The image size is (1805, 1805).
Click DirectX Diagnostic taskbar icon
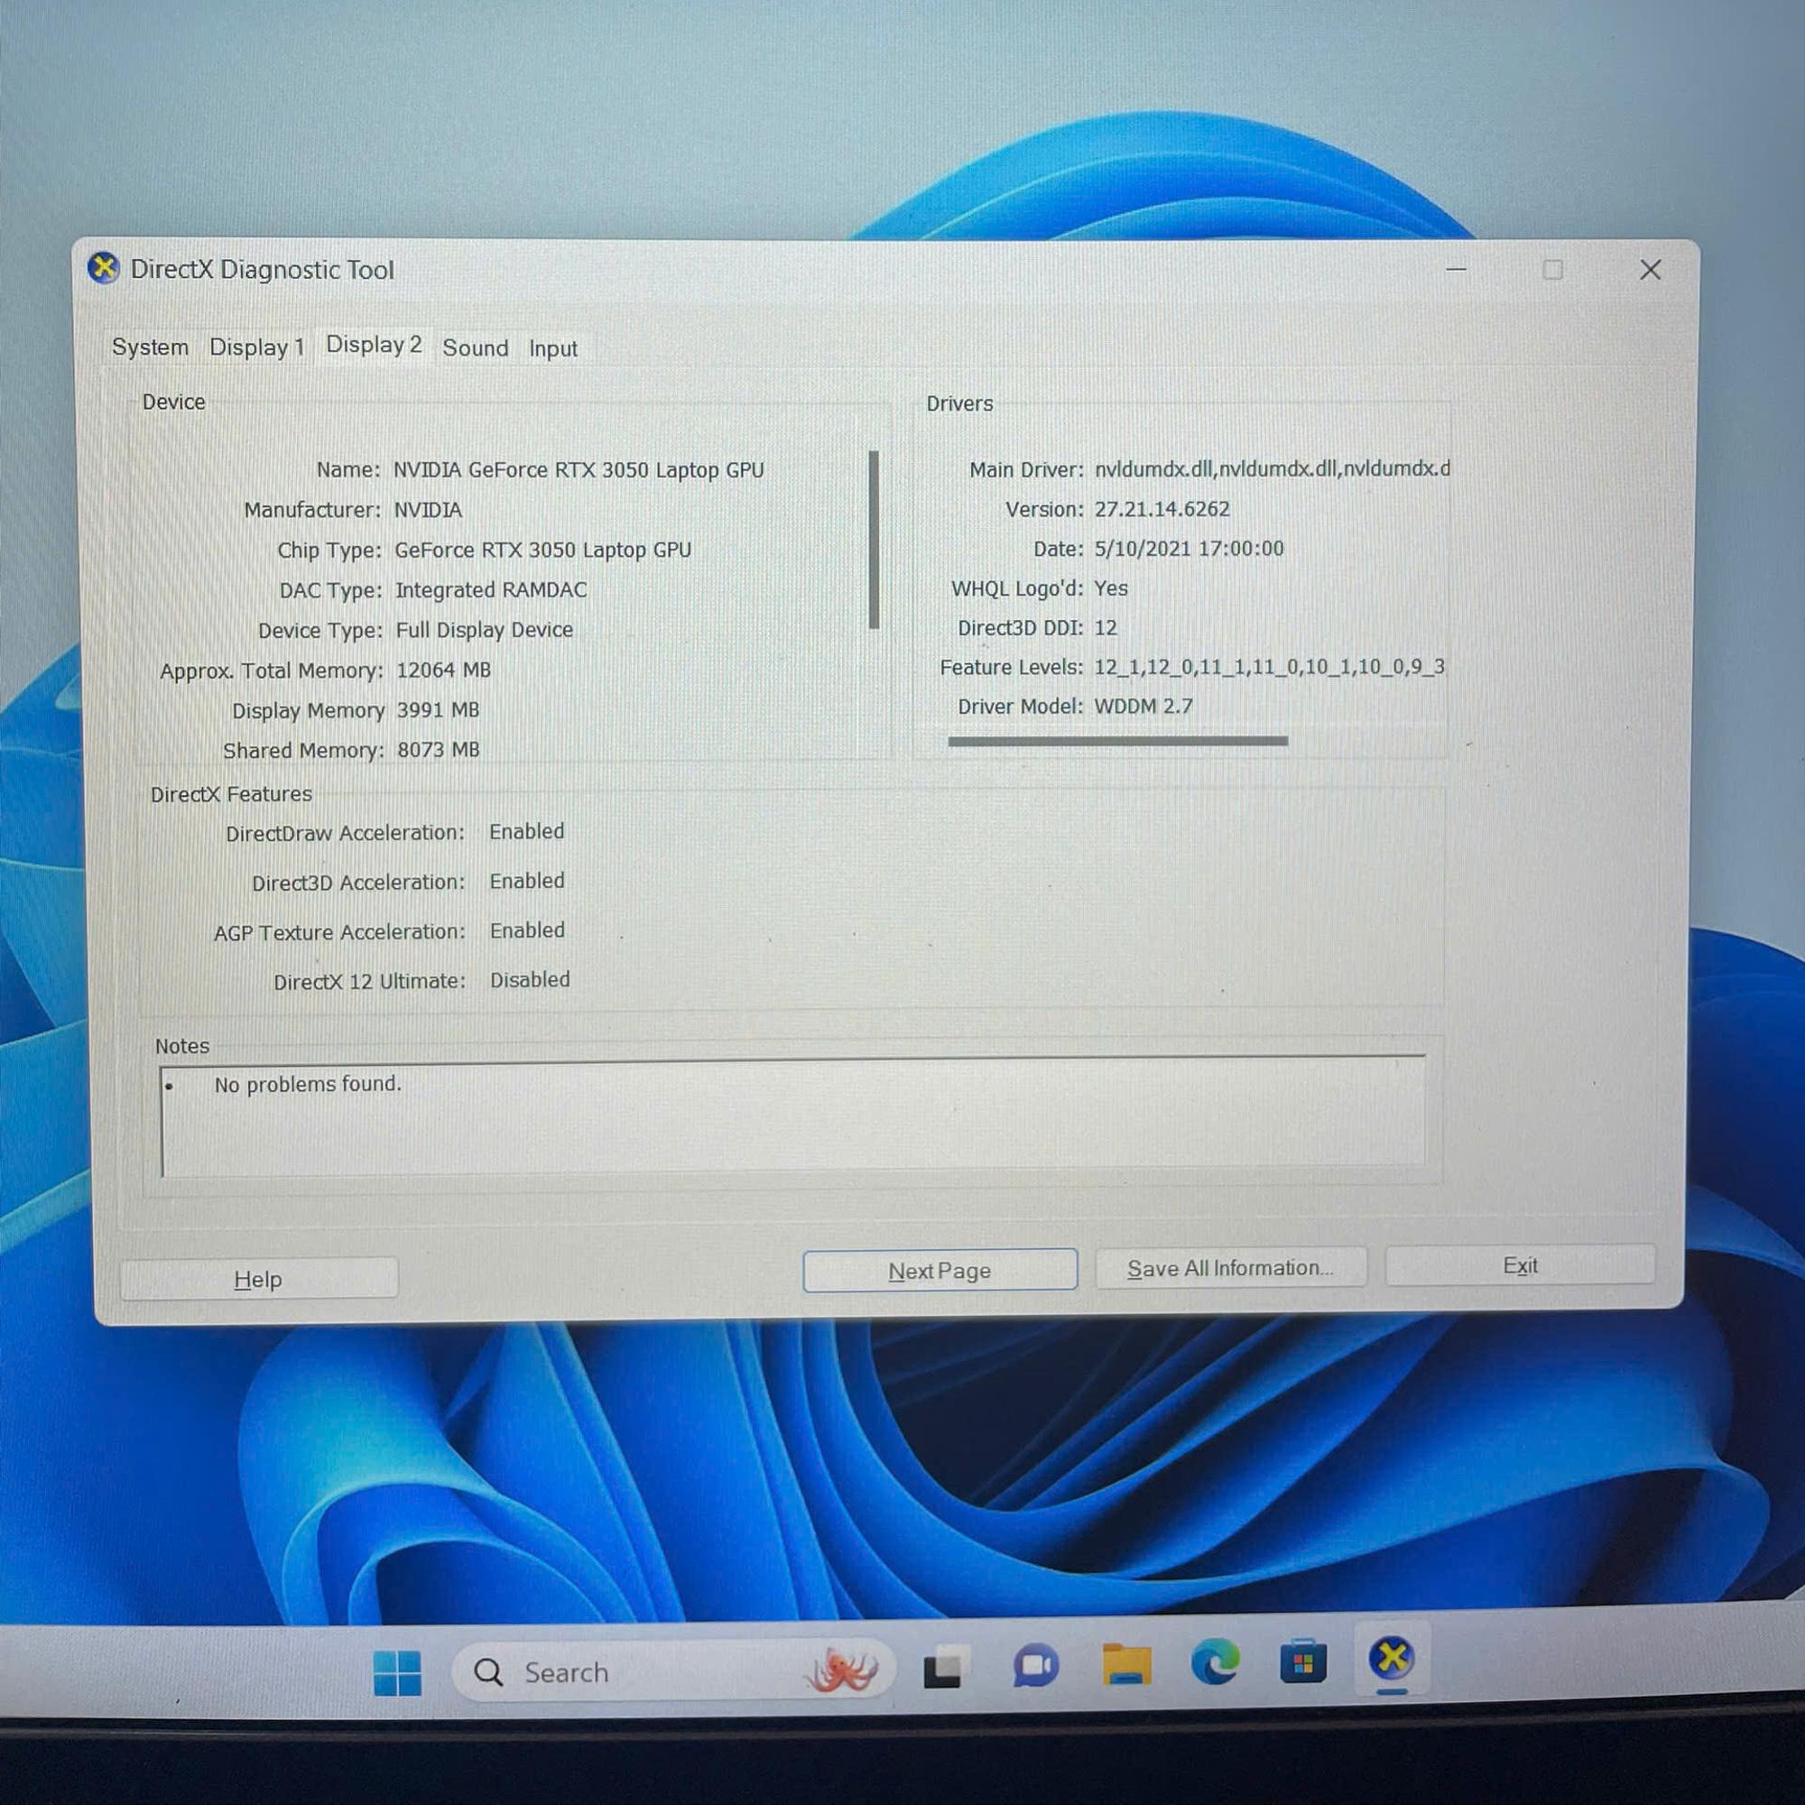coord(1391,1660)
